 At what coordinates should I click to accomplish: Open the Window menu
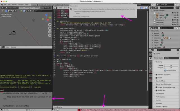tap(21, 5)
